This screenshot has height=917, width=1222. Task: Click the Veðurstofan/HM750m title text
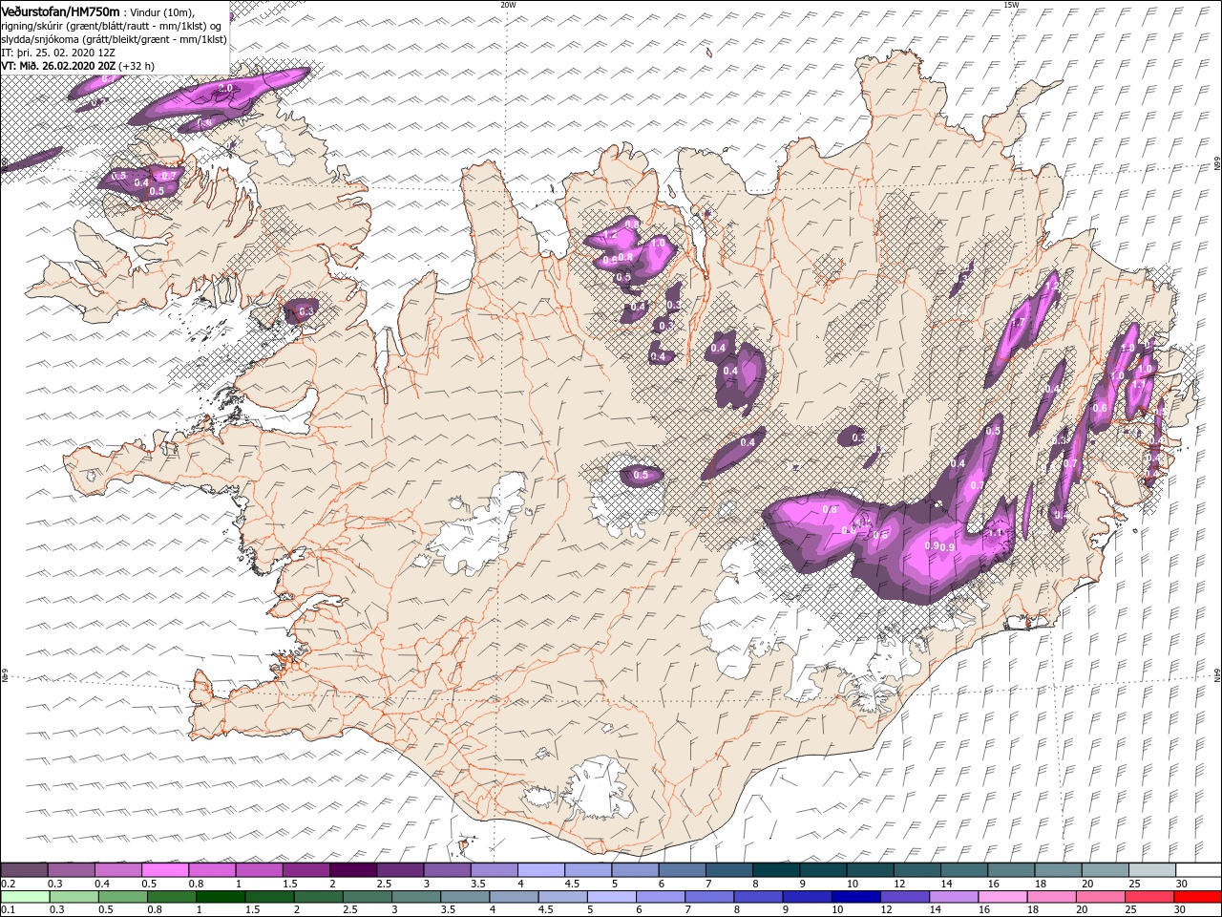click(60, 11)
